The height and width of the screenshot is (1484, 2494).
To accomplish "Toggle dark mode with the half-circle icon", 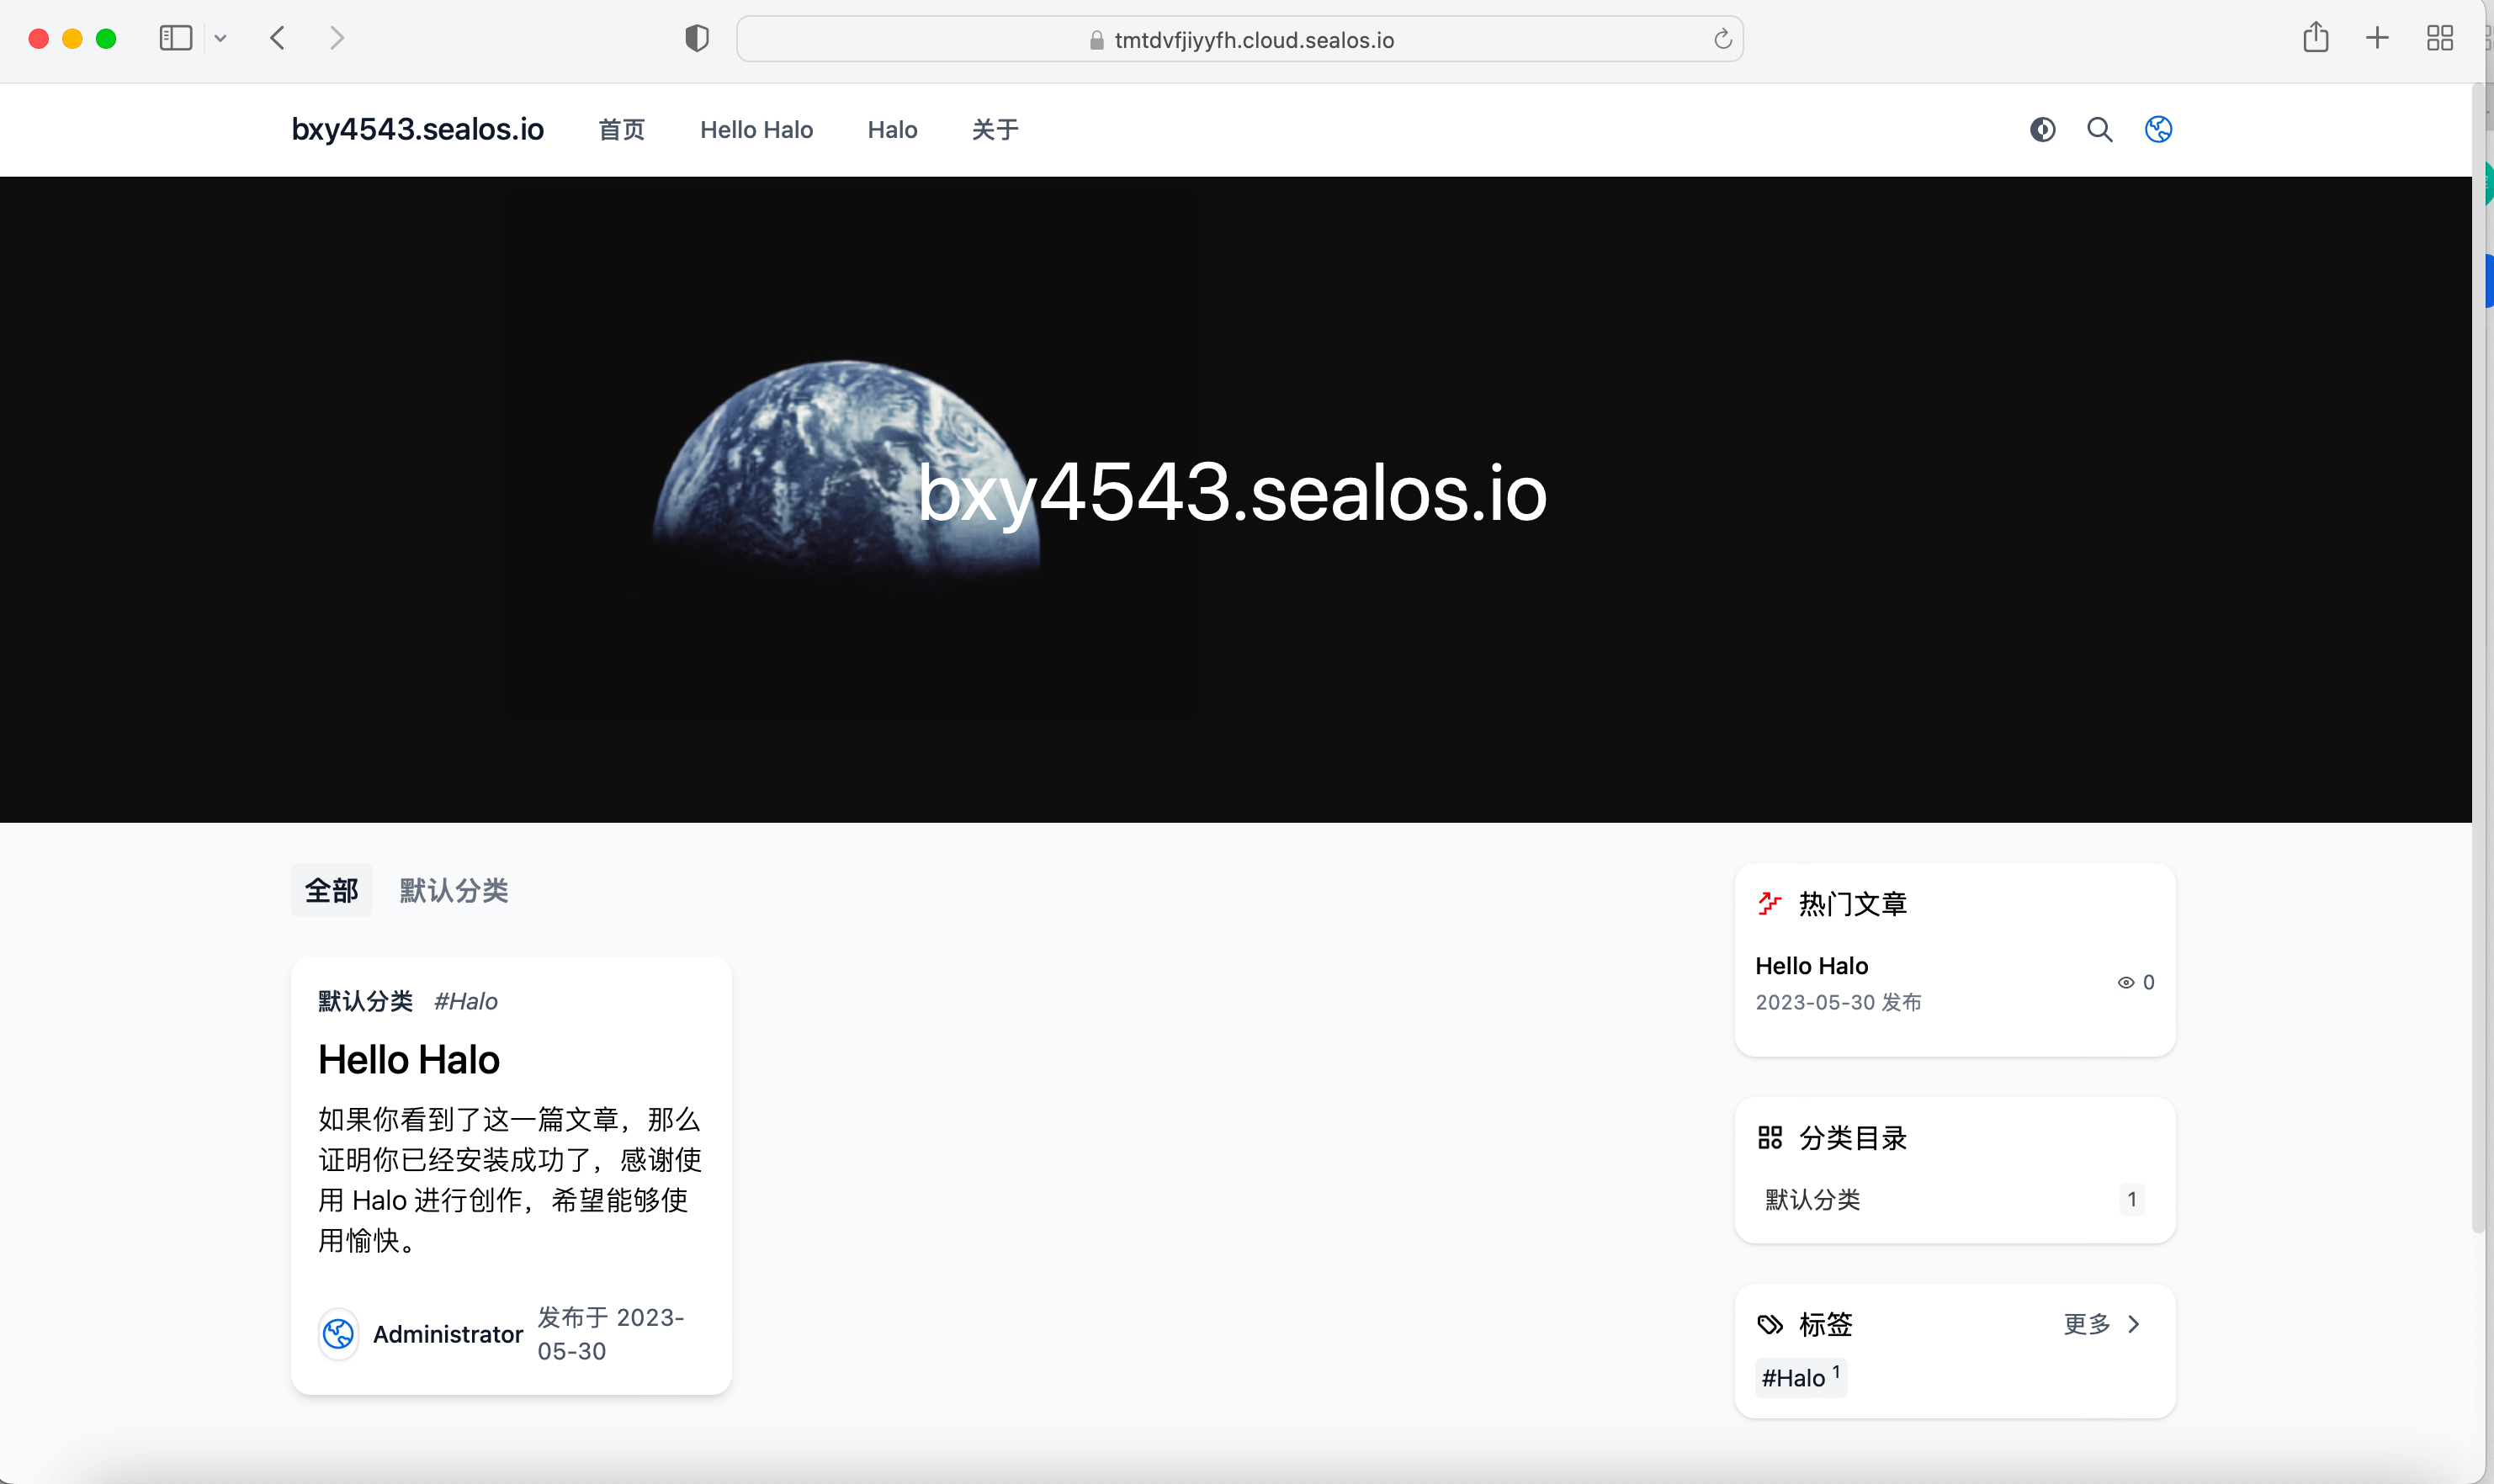I will [x=2042, y=130].
